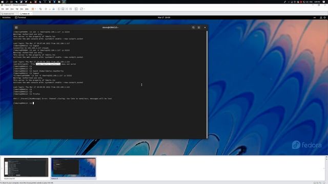Open GNOME Activities overview
Viewport: 328px width, 184px height.
tap(6, 17)
